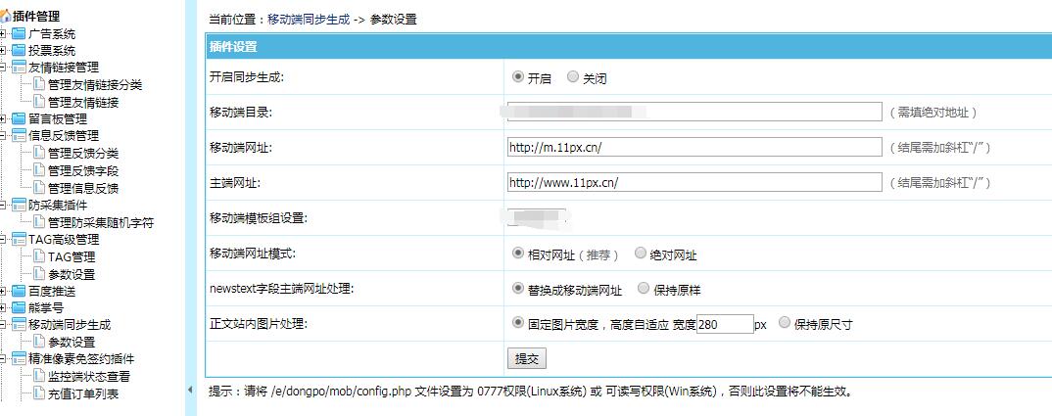Screen dimensions: 1052x416
Task: Expand the 广告系统 tree node
Action: [3, 33]
